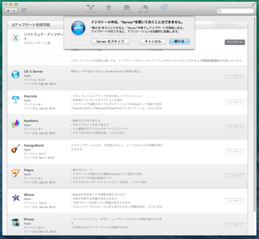Click the iPhoto title text
The image size is (259, 239).
click(29, 219)
